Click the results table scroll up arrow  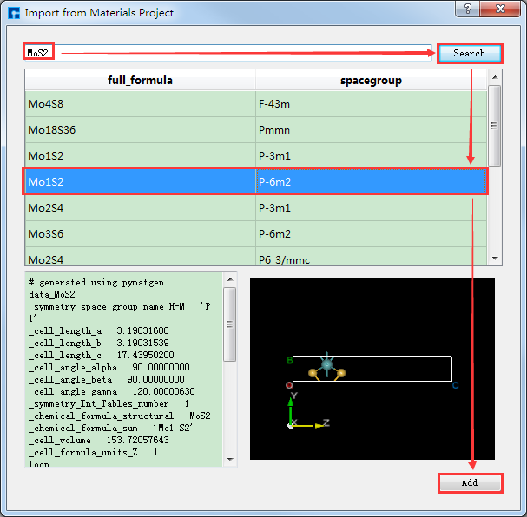[x=495, y=75]
